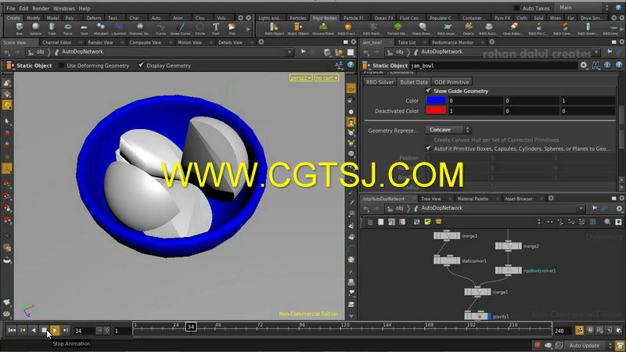Select the LSystem shelf tool
The image size is (626, 352).
(119, 28)
